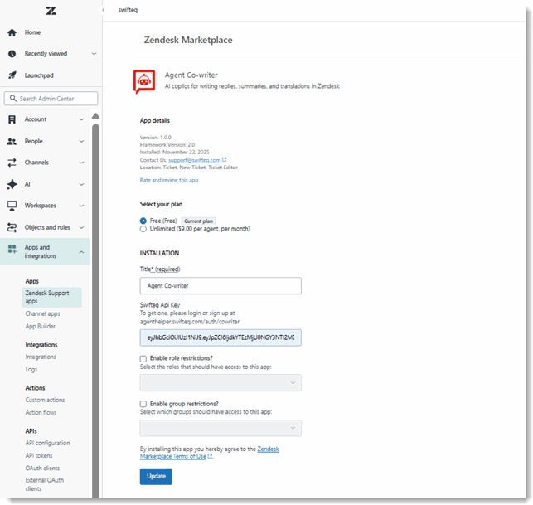Check Enable group restrictions checkbox
533x505 pixels.
[x=143, y=404]
